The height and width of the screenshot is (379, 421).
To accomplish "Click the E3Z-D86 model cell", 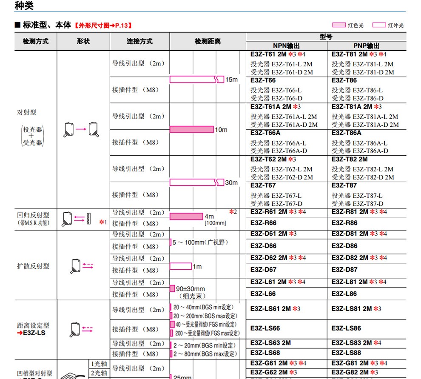I will pos(367,246).
